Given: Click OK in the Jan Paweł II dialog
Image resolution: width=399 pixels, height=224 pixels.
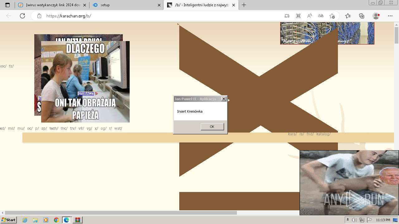Looking at the screenshot, I should (x=212, y=127).
